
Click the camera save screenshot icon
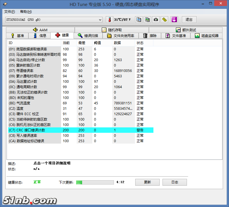click(x=156, y=20)
